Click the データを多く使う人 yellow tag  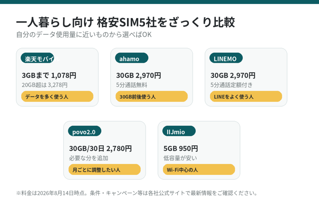pyautogui.click(x=57, y=96)
